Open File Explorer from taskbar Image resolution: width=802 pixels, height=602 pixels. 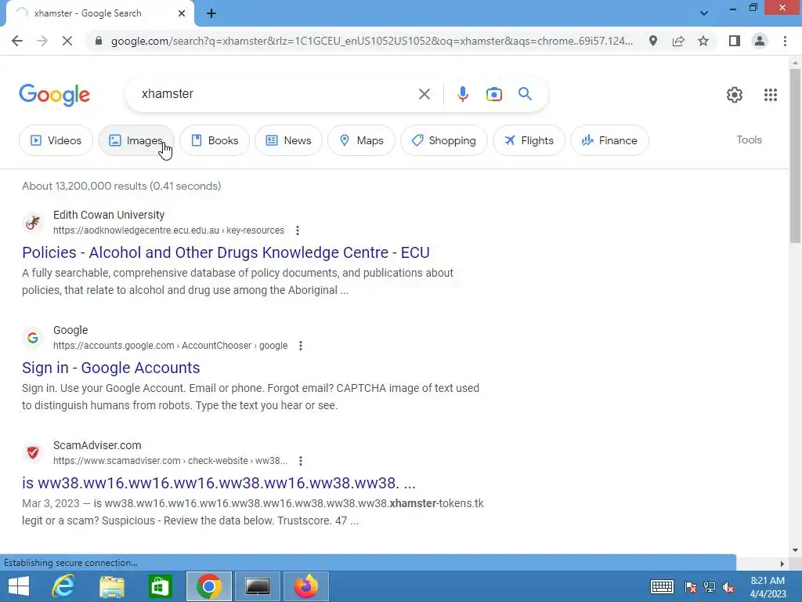[x=111, y=586]
